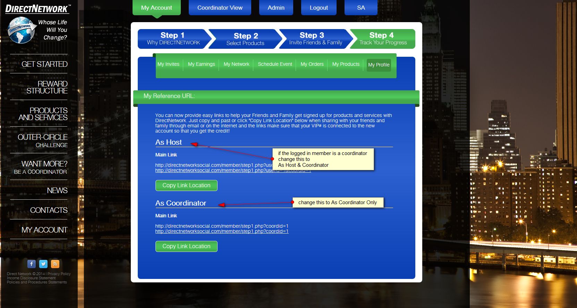Screen dimensions: 577x308
Task: Select the My Profile sub-tab
Action: (379, 65)
